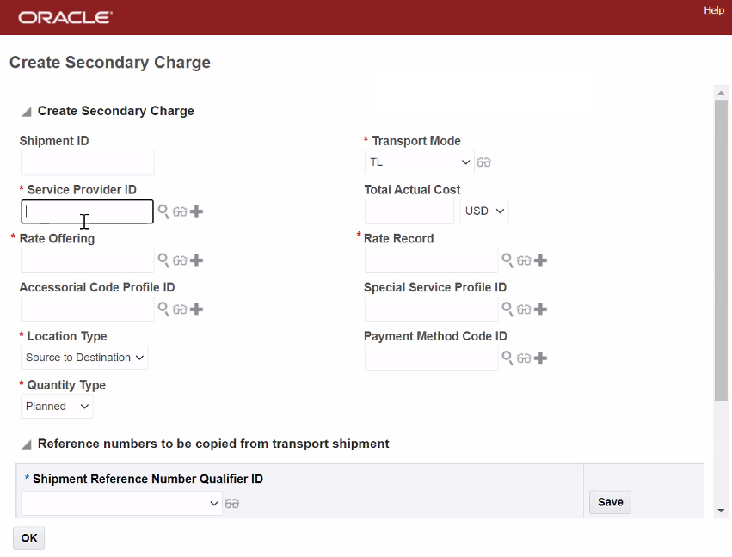
Task: Open the USD currency dropdown
Action: (x=484, y=211)
